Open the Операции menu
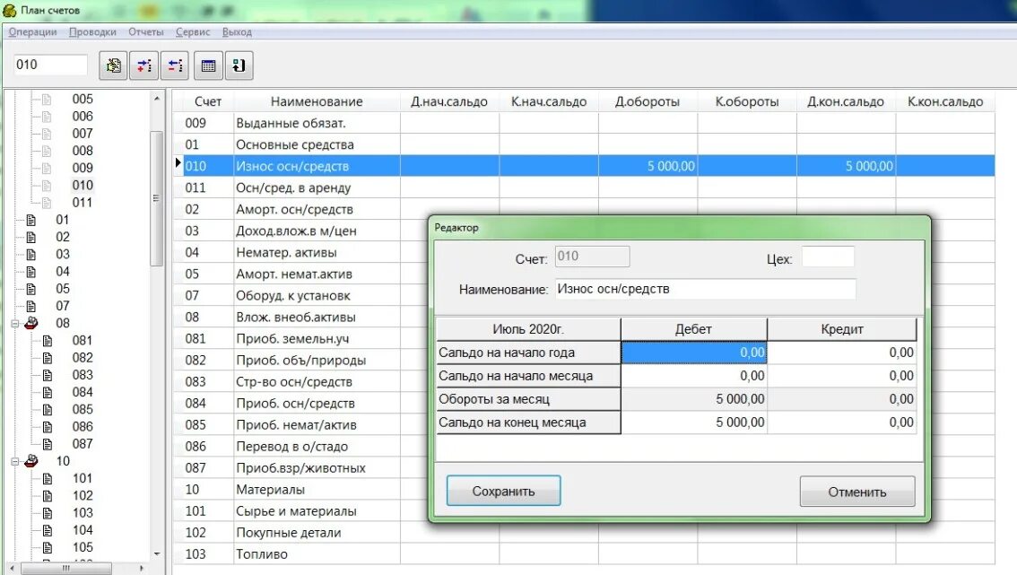 coord(32,31)
